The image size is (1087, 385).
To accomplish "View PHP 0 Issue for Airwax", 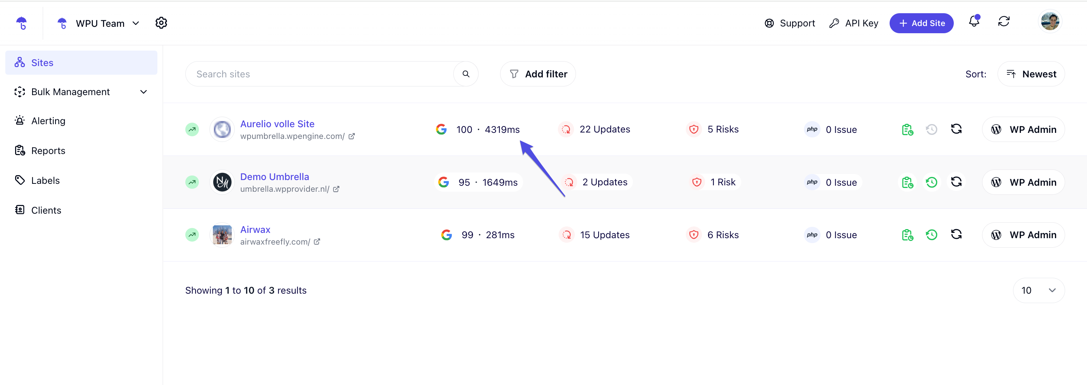I will [831, 235].
